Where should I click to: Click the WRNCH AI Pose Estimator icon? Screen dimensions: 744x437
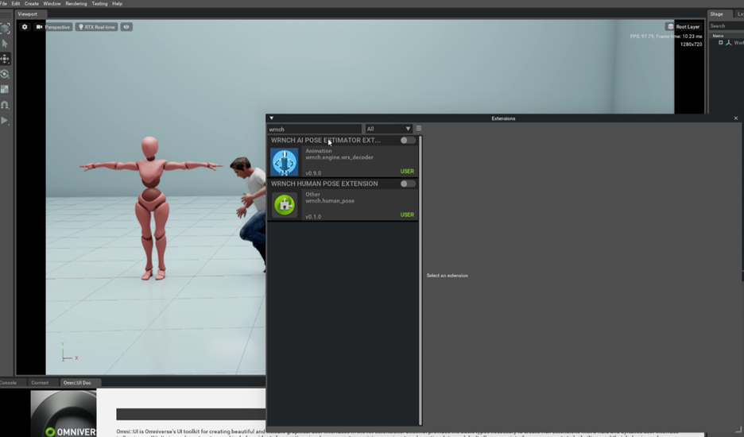[x=285, y=161]
